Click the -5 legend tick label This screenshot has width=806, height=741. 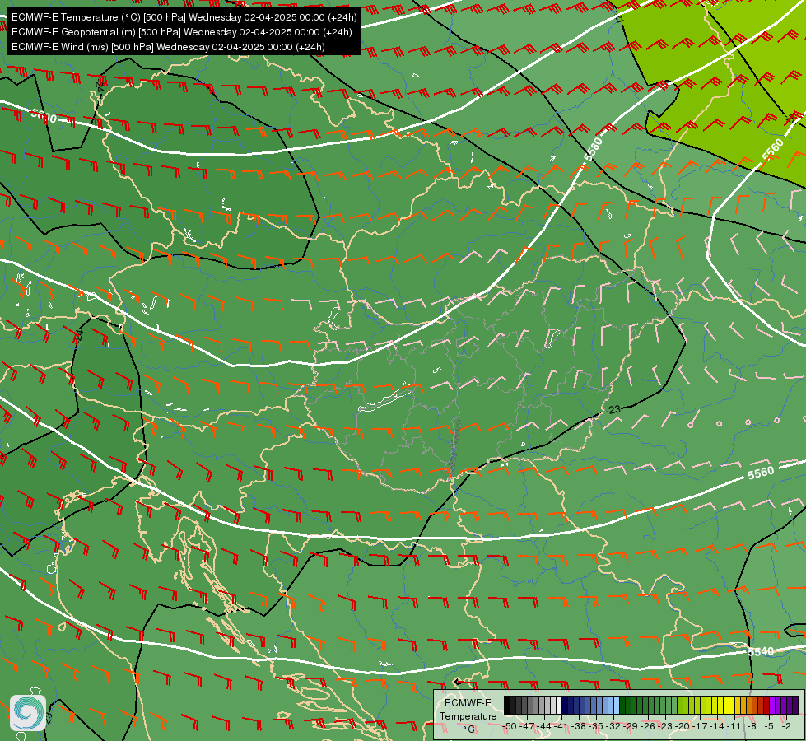click(769, 727)
